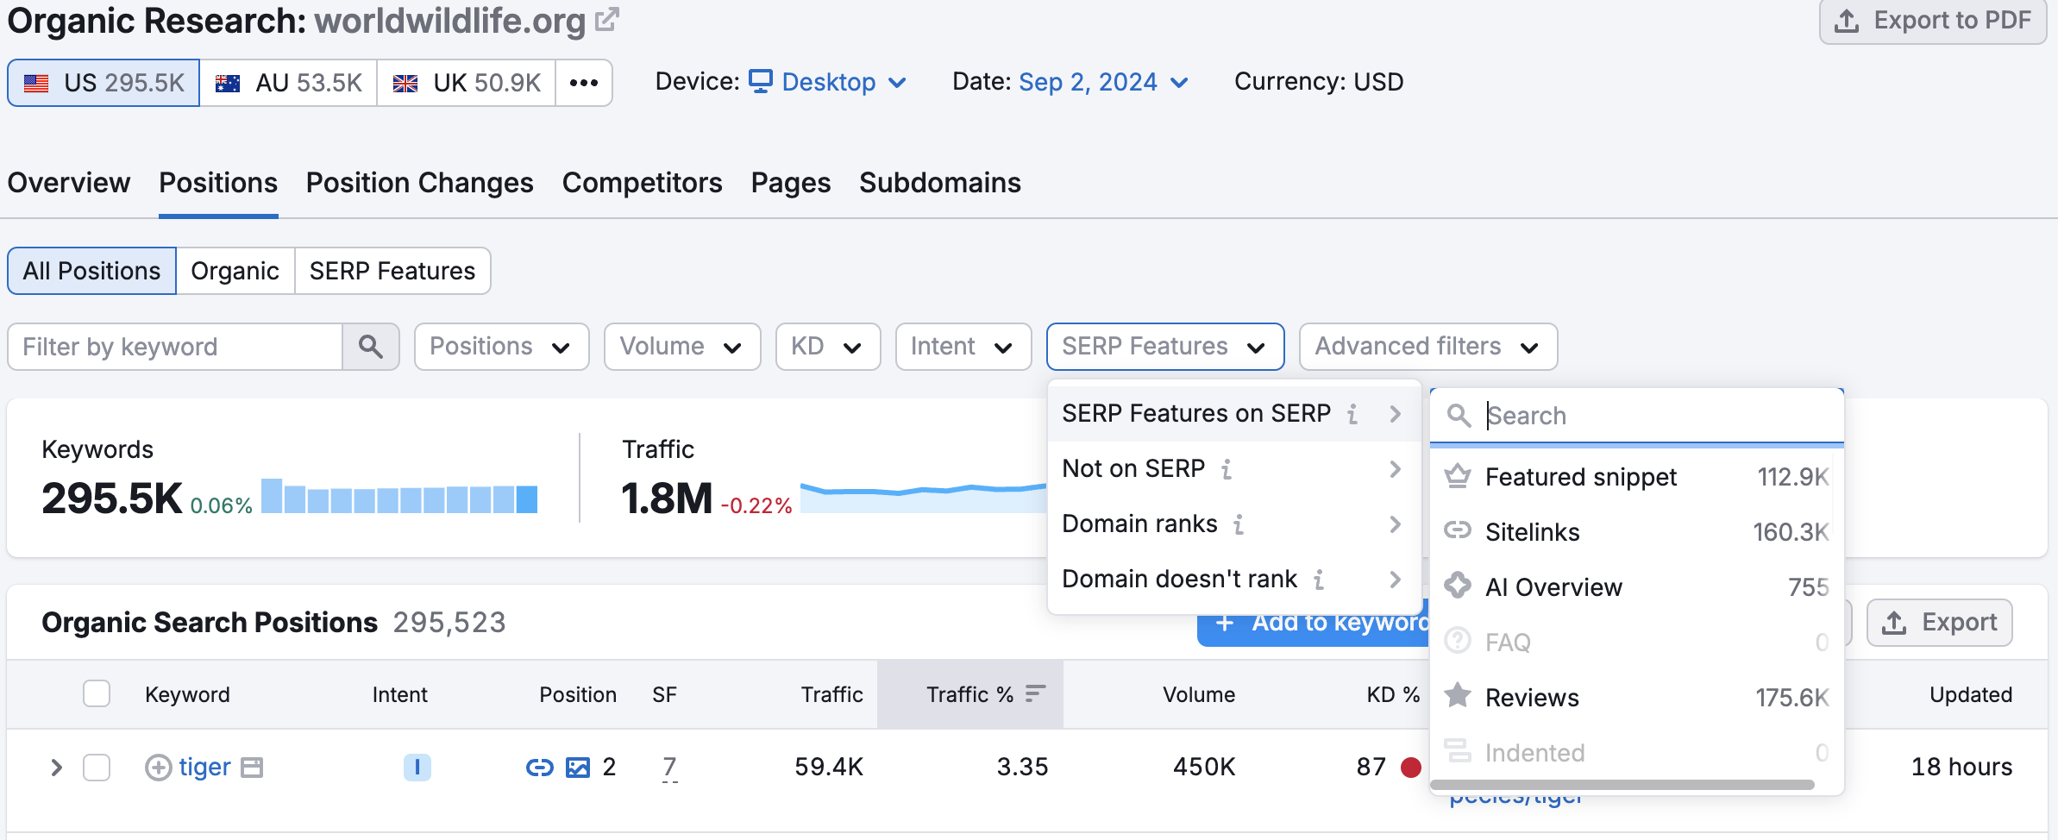The image size is (2058, 840).
Task: Click info icon next to Domain ranks
Action: (1239, 524)
